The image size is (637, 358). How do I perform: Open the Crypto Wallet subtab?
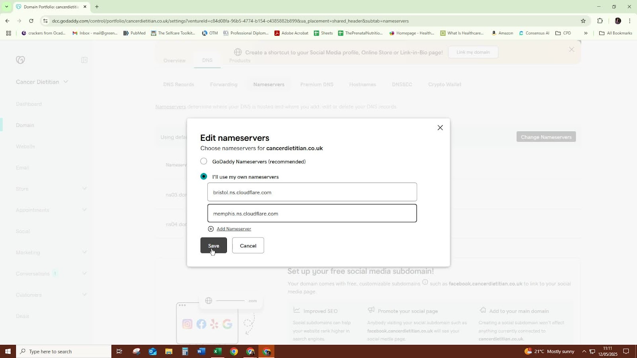[445, 84]
